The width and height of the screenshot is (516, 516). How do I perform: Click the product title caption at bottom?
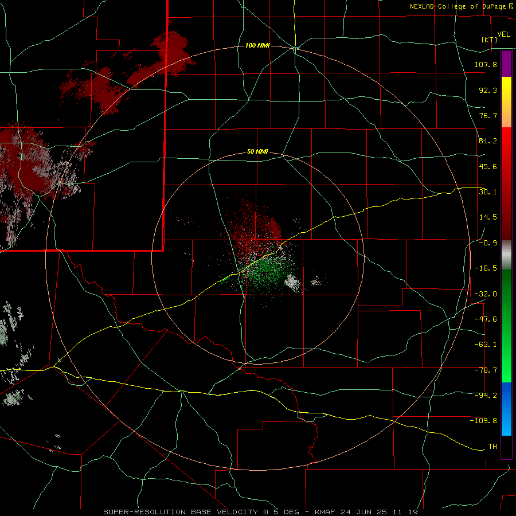261,512
